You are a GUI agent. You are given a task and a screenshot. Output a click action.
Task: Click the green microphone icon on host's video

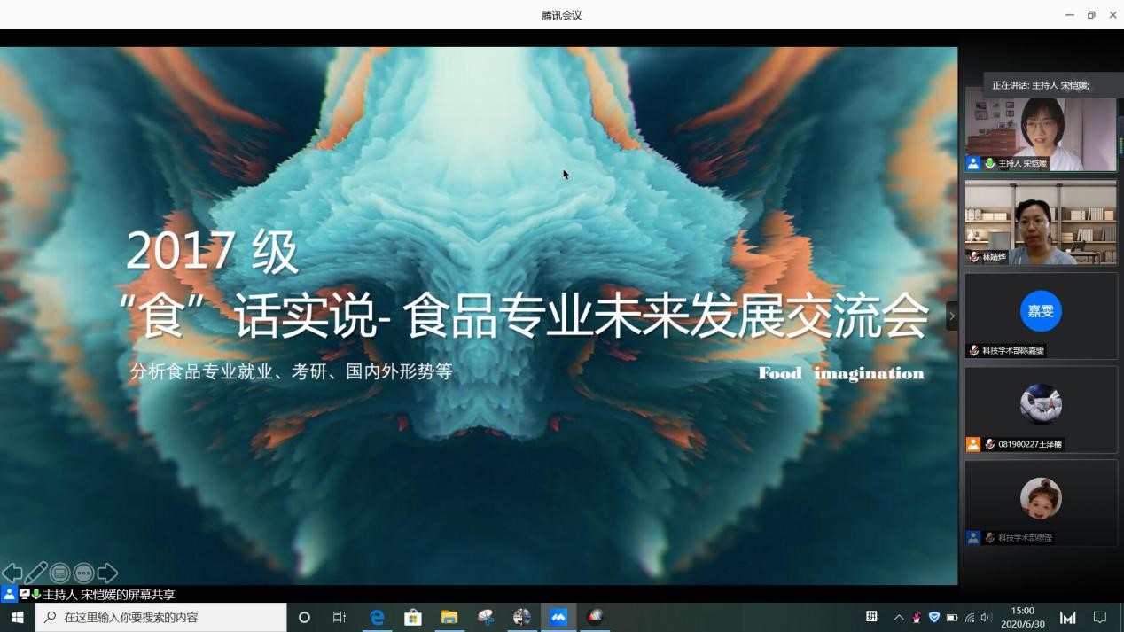click(x=989, y=164)
